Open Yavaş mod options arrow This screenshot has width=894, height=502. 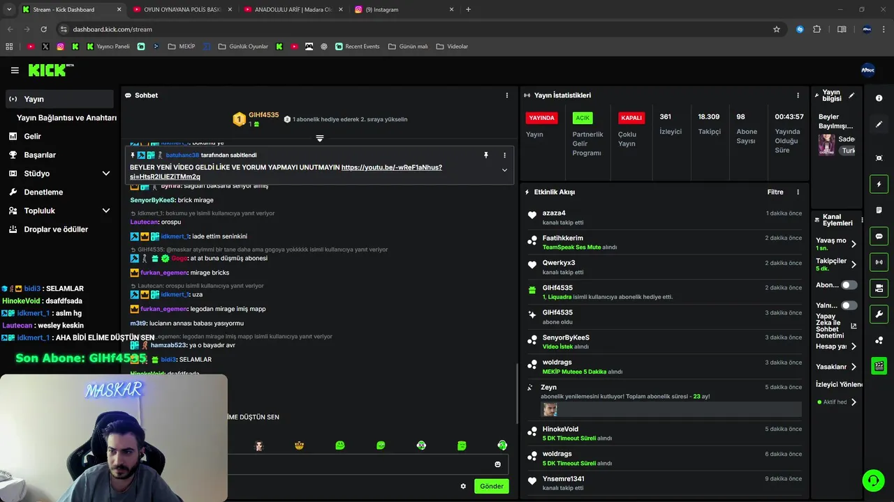click(853, 244)
